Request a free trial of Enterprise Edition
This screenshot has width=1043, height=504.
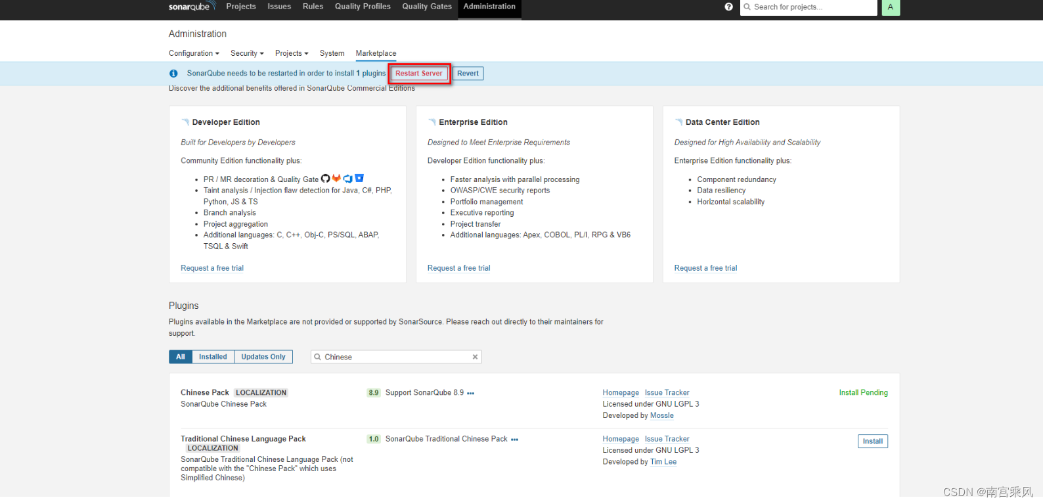point(458,268)
